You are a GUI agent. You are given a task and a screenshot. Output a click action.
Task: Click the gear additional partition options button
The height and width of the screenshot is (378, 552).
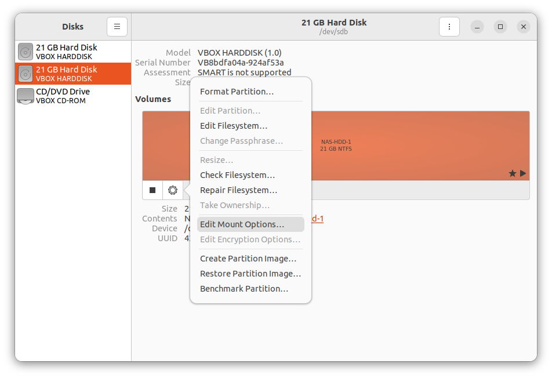click(x=173, y=190)
